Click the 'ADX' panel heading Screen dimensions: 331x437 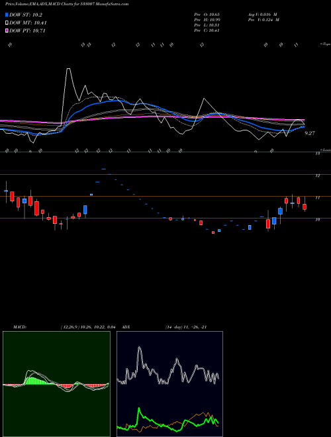[x=126, y=327]
